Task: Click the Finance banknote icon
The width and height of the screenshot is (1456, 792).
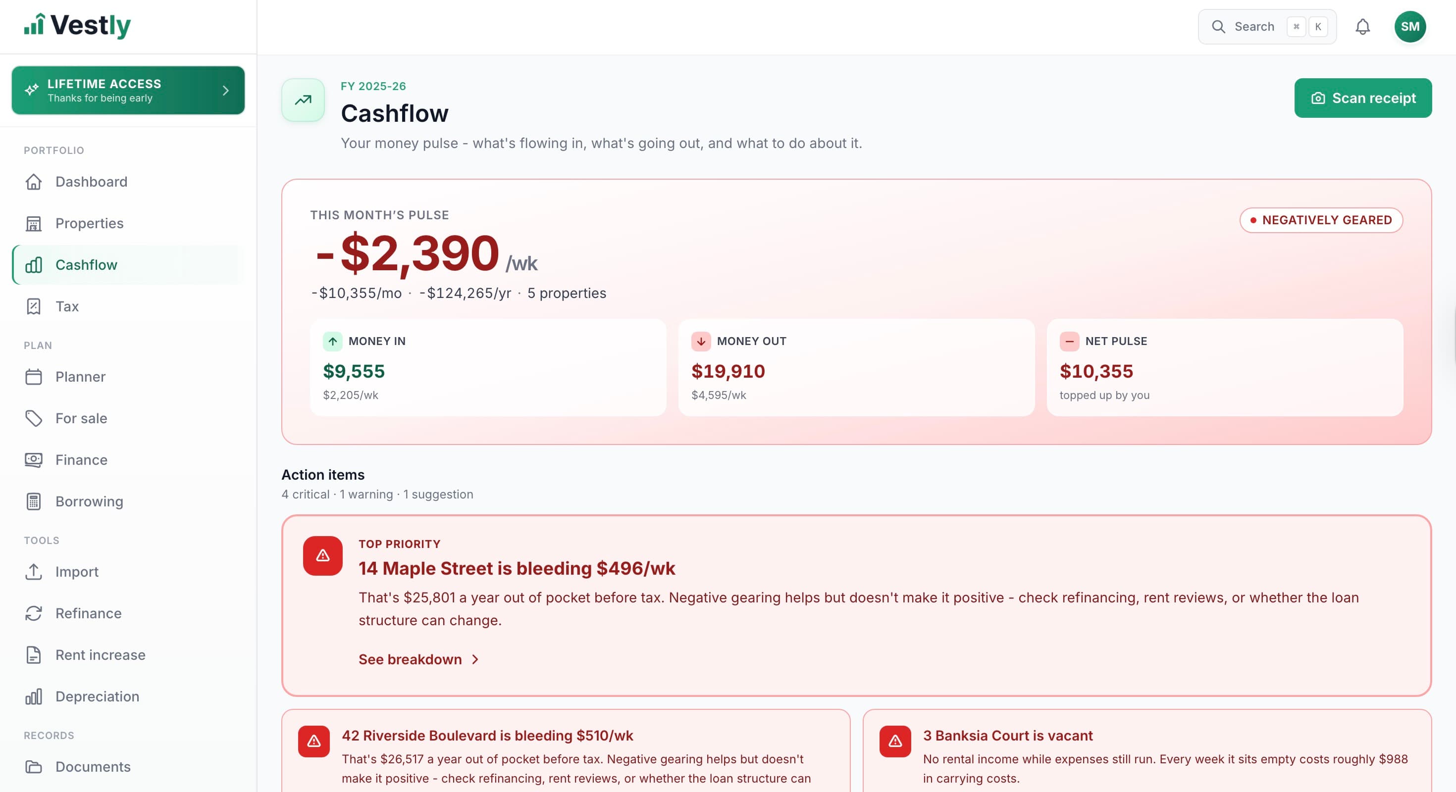Action: tap(33, 460)
